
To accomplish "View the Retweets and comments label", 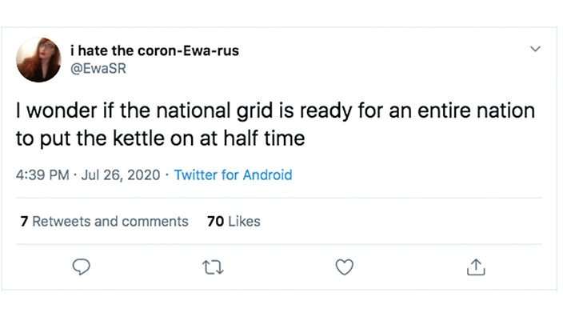I will 110,222.
